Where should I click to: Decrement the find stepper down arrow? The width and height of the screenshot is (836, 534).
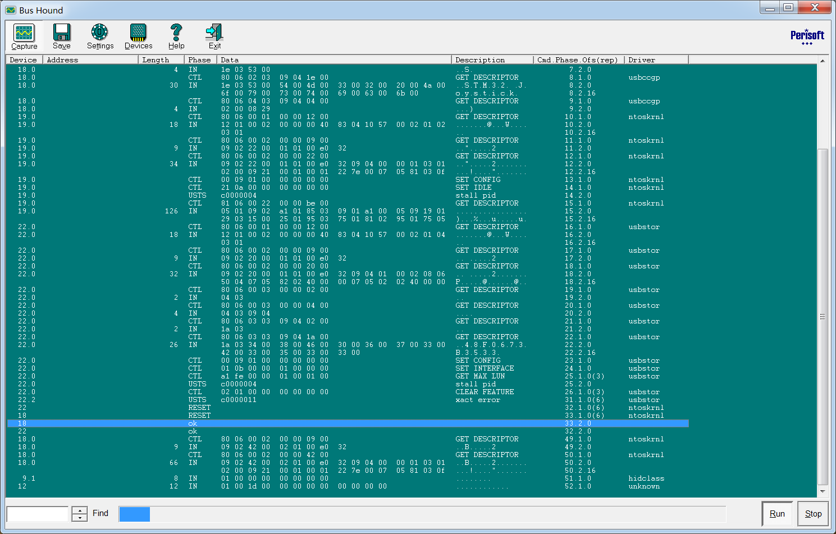80,518
